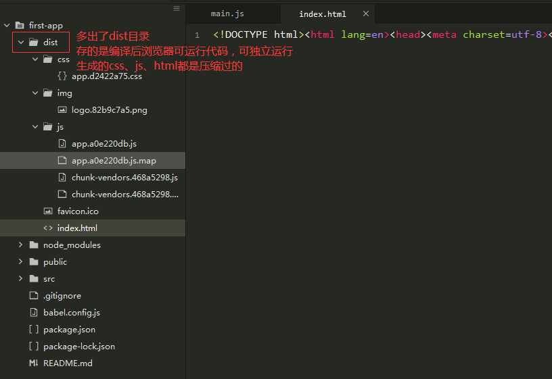Switch to the index.html editor tab
This screenshot has height=379, width=552.
point(323,14)
